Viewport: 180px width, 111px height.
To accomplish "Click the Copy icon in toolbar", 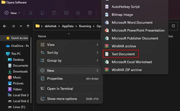I will tap(42, 13).
